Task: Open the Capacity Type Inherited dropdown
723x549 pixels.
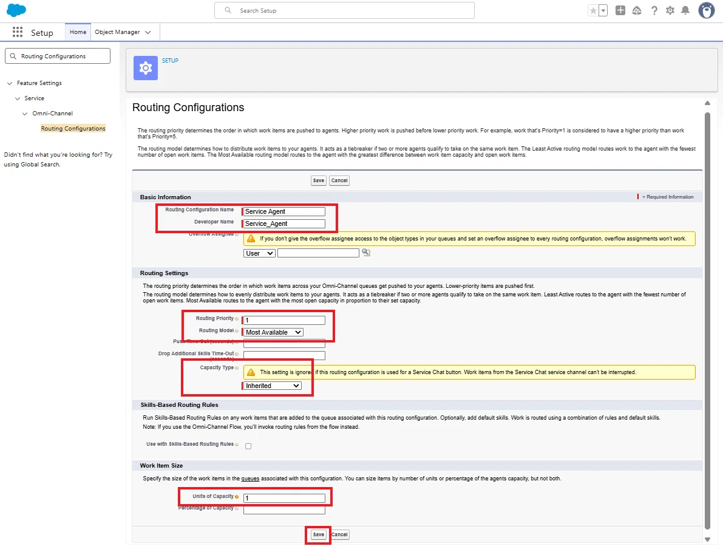Action: point(272,386)
